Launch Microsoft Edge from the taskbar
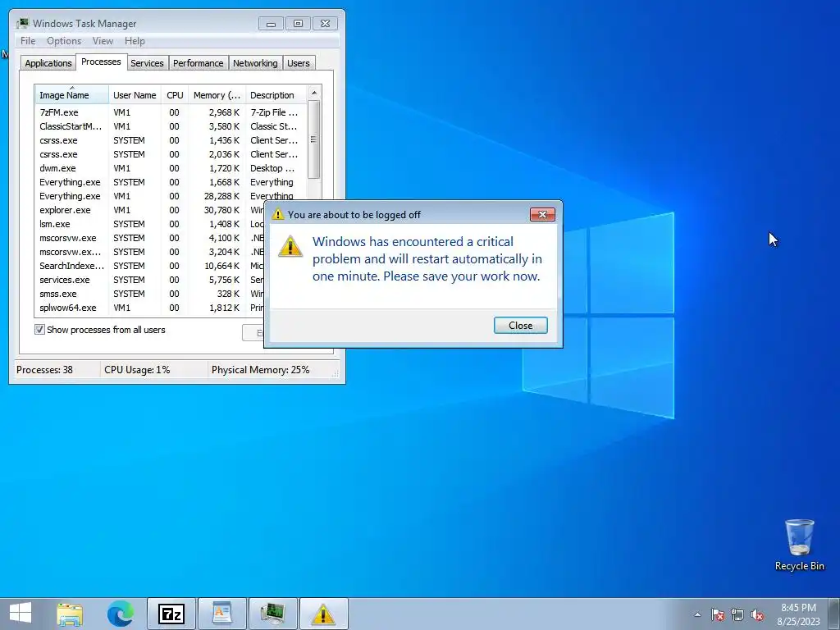The width and height of the screenshot is (840, 630). click(x=121, y=614)
